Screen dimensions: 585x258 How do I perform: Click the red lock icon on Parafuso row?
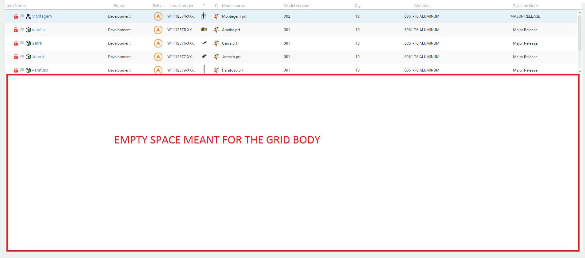click(16, 70)
